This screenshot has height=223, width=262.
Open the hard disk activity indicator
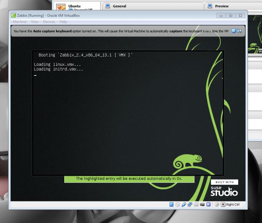point(171,204)
